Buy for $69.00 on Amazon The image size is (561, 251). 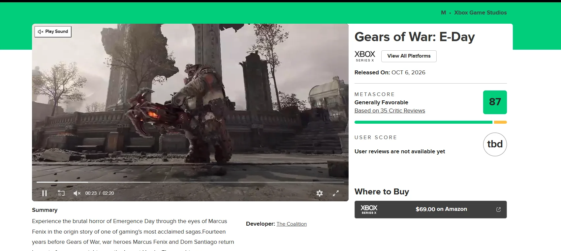pos(430,209)
